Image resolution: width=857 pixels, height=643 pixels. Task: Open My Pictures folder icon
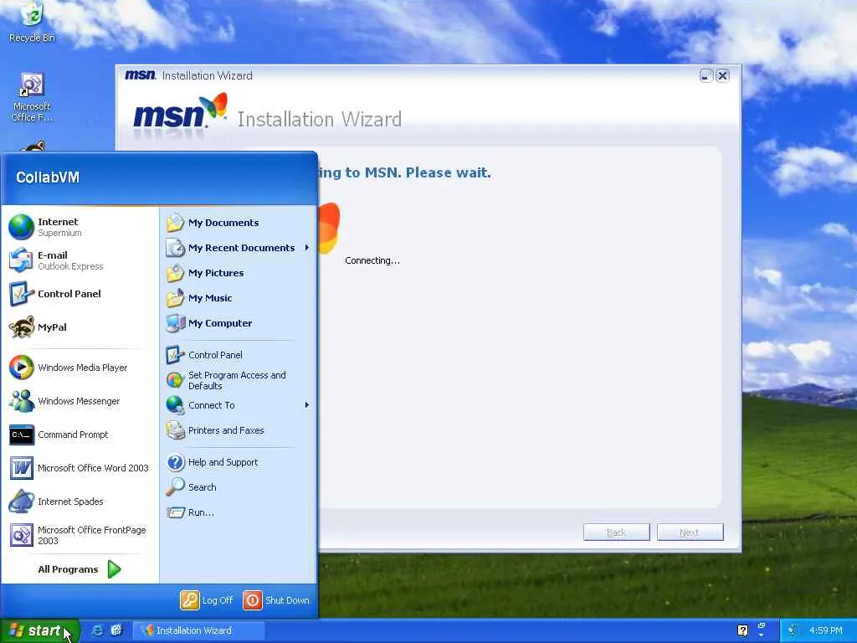click(176, 273)
